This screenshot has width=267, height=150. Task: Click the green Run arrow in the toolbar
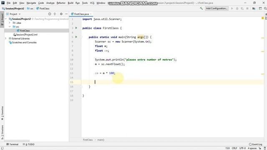coord(232,8)
